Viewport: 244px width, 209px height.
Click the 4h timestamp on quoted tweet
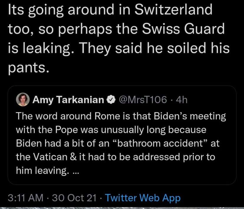(x=181, y=100)
